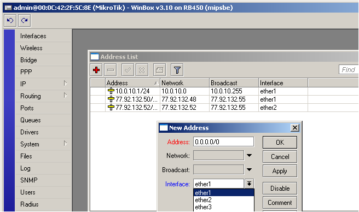Click the ether2 interface cell
The image size is (359, 212).
[x=283, y=108]
